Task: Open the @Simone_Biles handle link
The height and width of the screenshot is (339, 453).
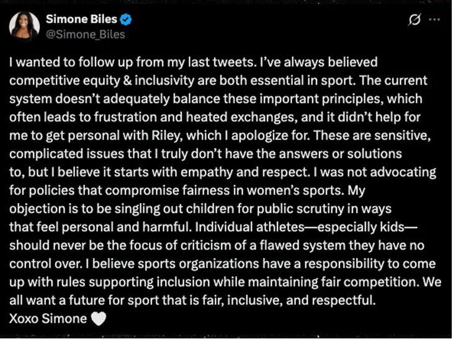Action: [86, 34]
